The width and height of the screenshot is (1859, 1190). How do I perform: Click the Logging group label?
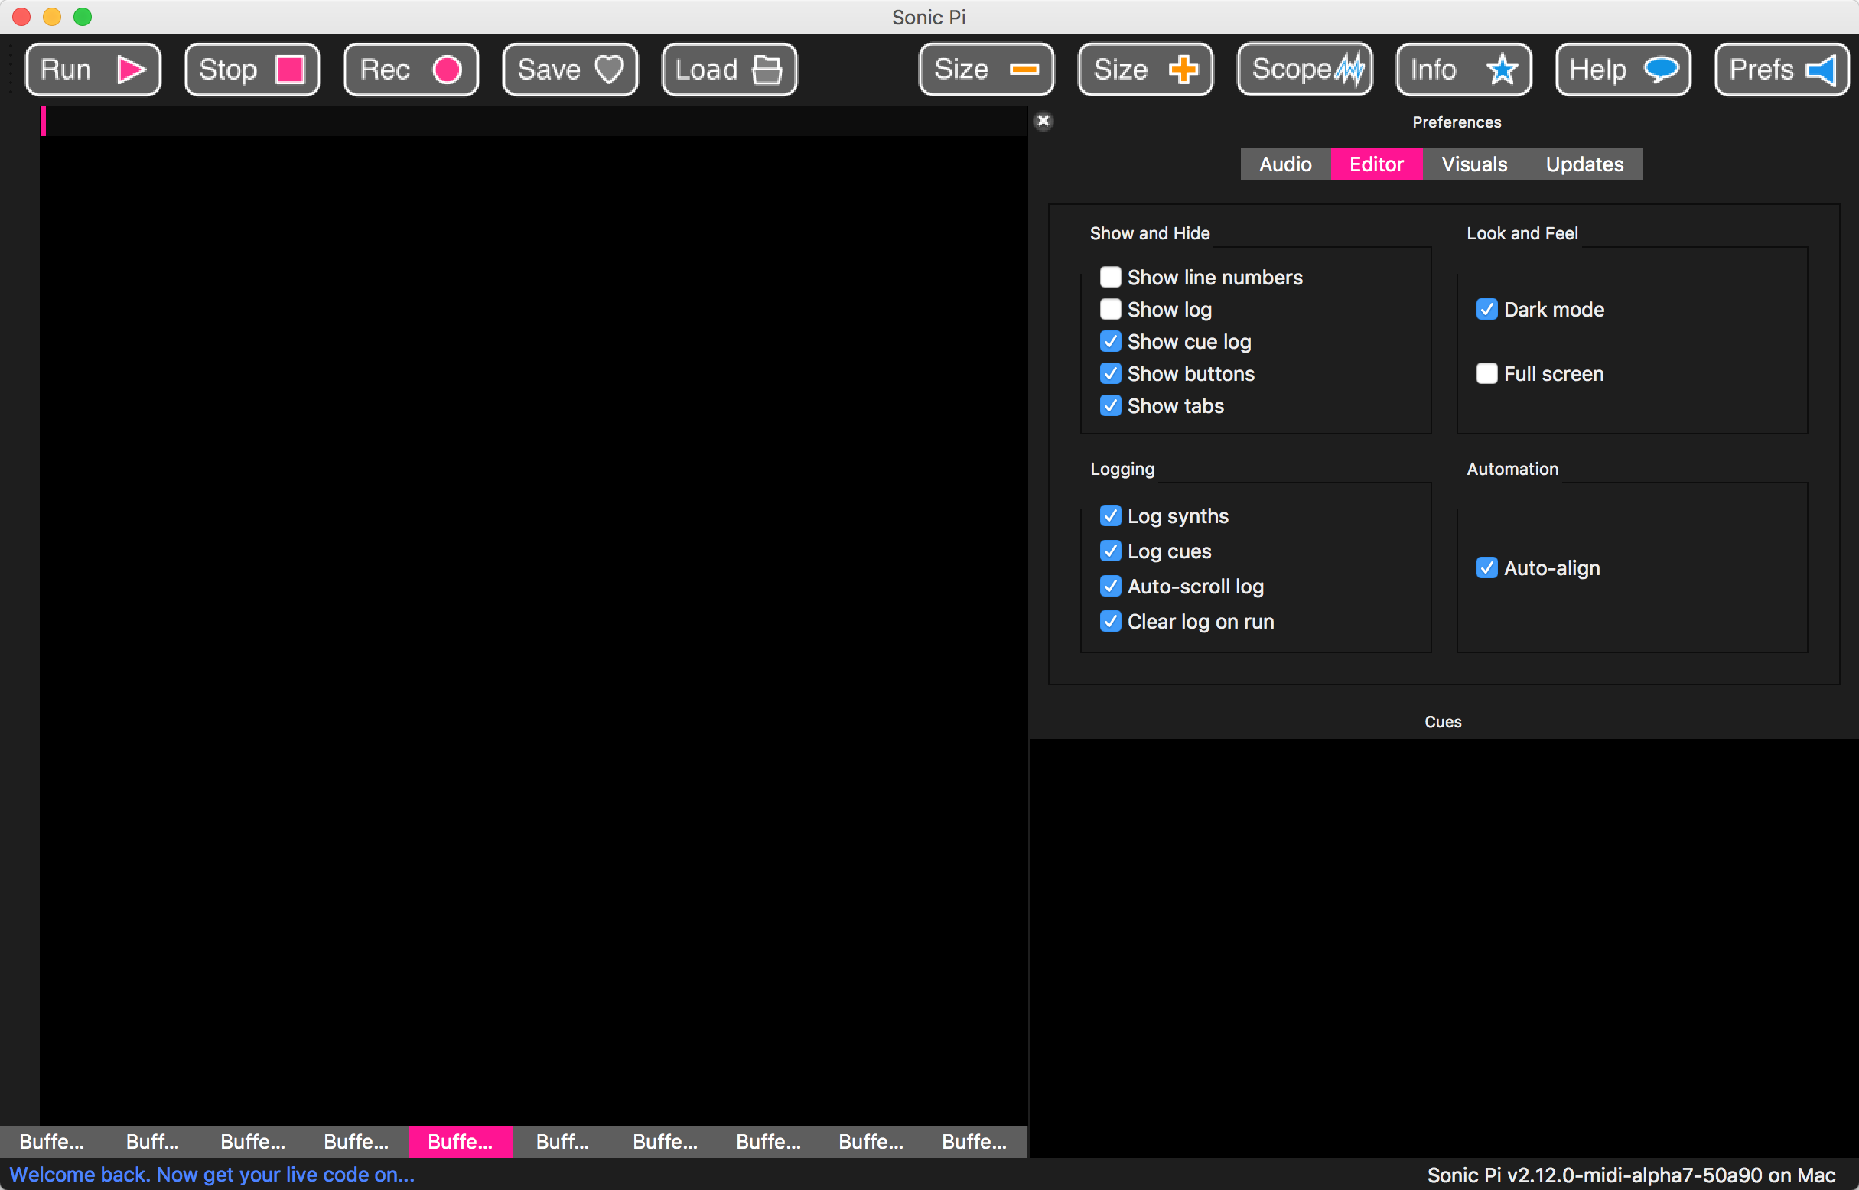[x=1122, y=469]
